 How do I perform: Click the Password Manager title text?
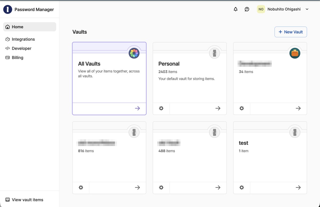point(34,10)
